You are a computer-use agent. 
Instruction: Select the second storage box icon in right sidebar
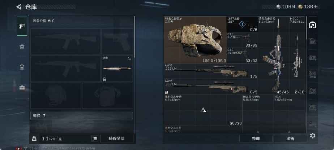312,58
